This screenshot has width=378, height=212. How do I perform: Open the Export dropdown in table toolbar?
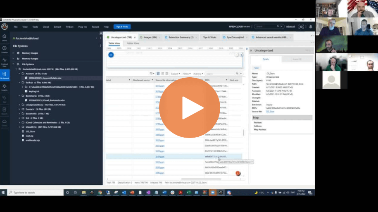(175, 74)
